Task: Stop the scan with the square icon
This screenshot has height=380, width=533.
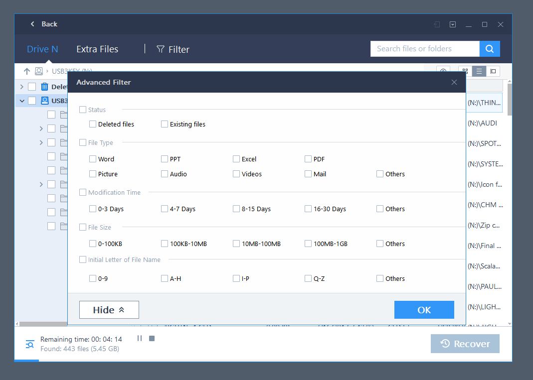Action: click(152, 339)
